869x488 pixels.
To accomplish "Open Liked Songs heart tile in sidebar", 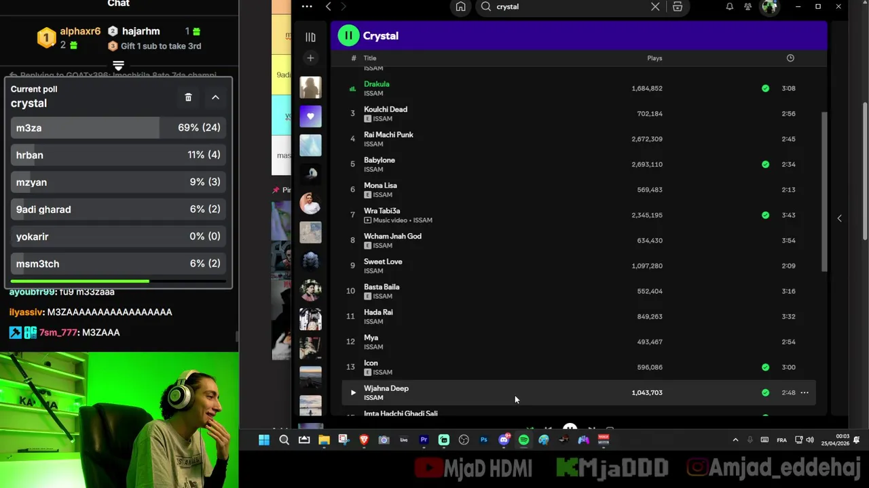I will 310,117.
